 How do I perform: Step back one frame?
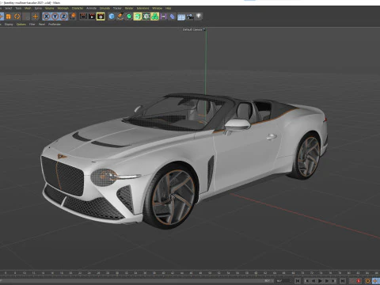click(313, 281)
